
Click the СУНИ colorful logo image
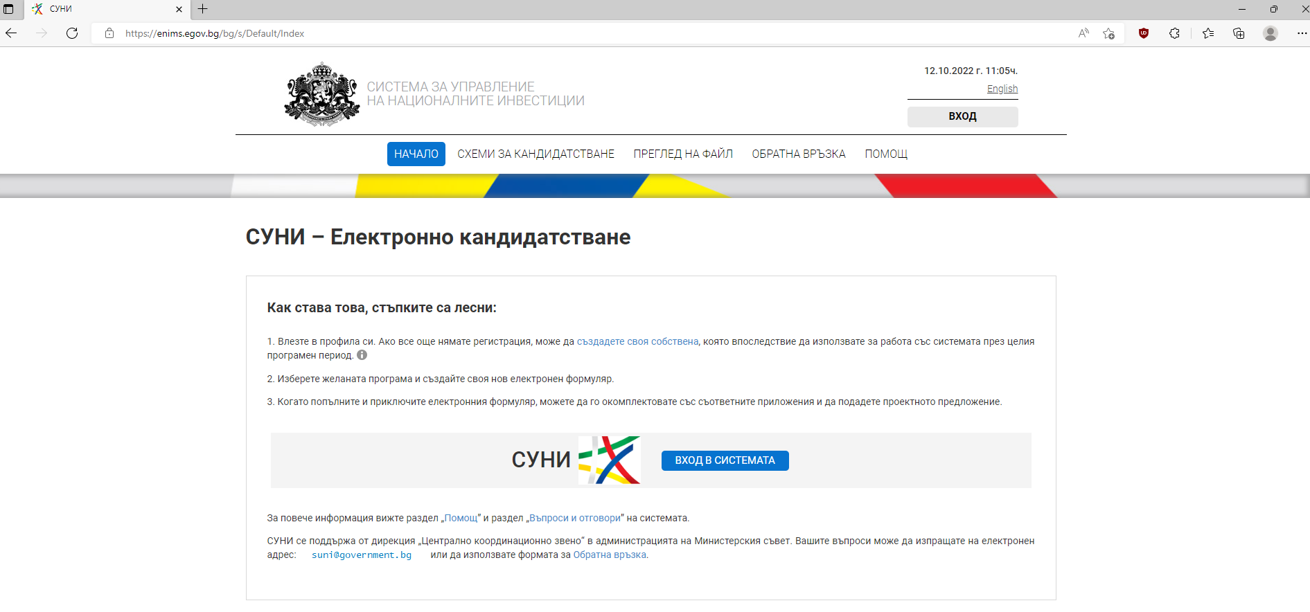click(x=609, y=460)
